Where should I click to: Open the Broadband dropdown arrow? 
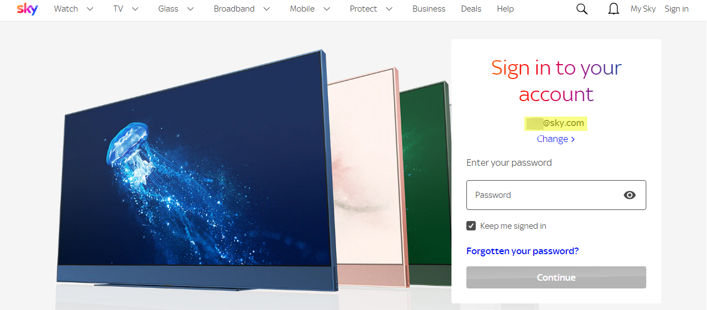(x=267, y=9)
